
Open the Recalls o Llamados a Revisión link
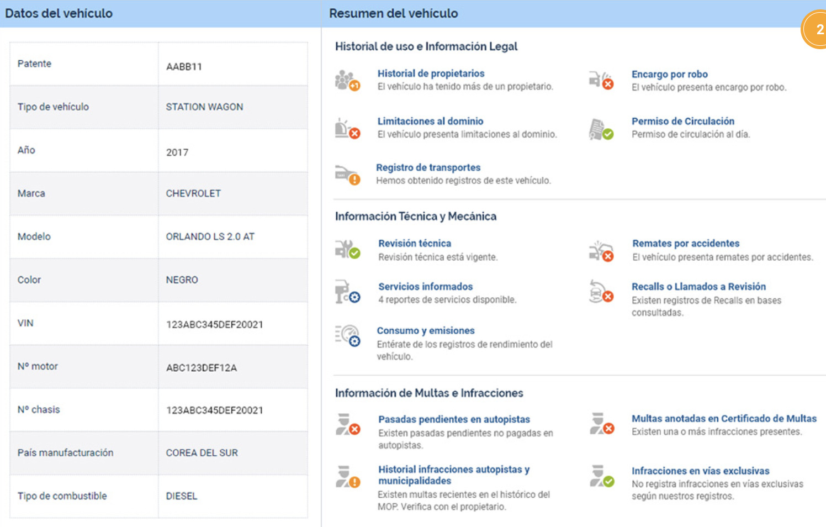698,287
